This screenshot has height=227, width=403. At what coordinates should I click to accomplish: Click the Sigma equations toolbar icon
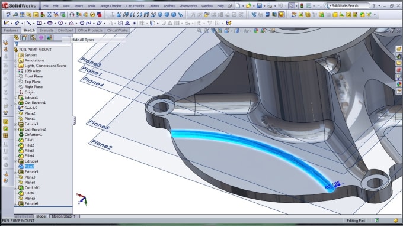[49, 15]
